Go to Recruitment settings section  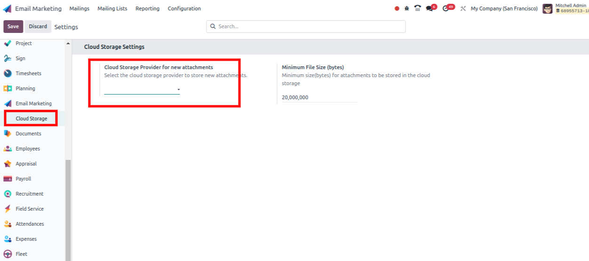[29, 194]
